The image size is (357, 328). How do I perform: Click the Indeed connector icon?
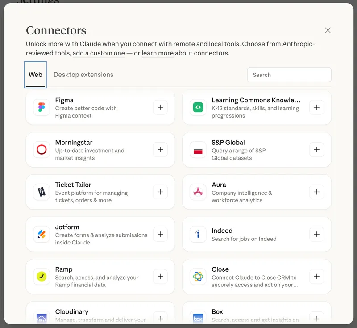pyautogui.click(x=198, y=234)
